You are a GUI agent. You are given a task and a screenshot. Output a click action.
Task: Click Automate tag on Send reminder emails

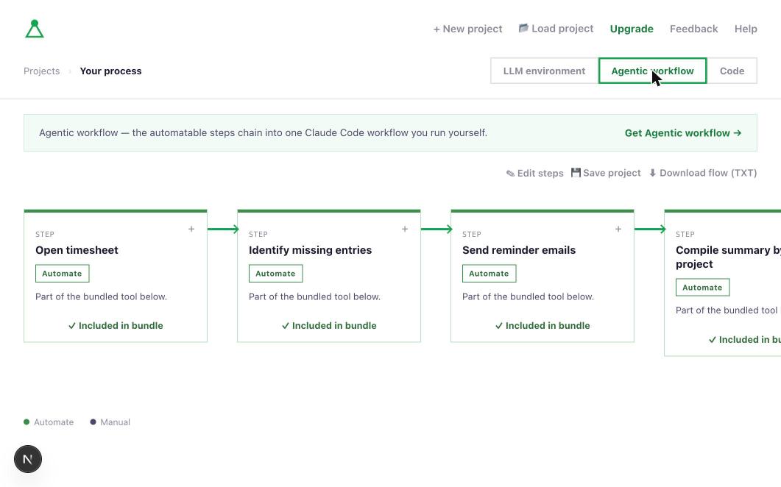click(x=489, y=274)
